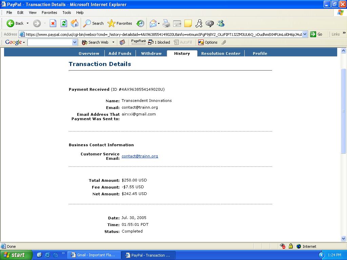This screenshot has height=260, width=347.
Task: Click in the address bar URL field
Action: tap(164, 34)
